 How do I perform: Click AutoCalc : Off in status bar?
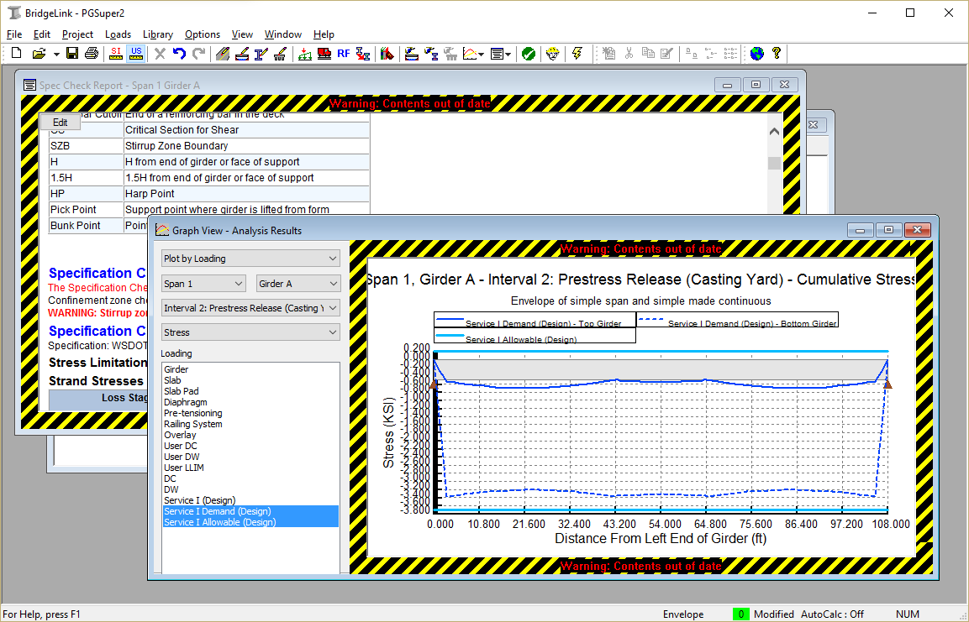[x=832, y=614]
